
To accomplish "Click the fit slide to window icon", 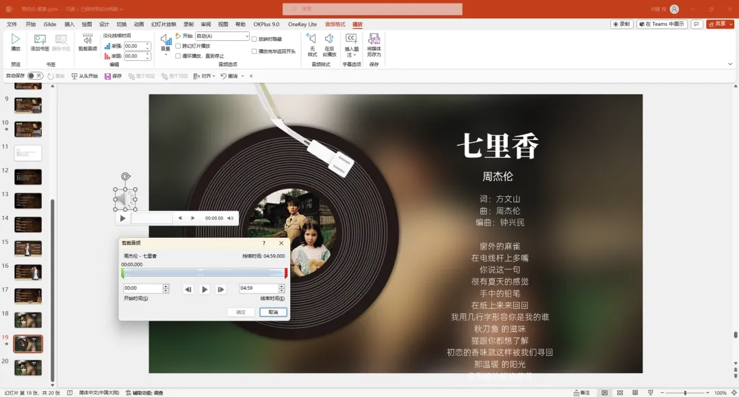I will coord(734,393).
